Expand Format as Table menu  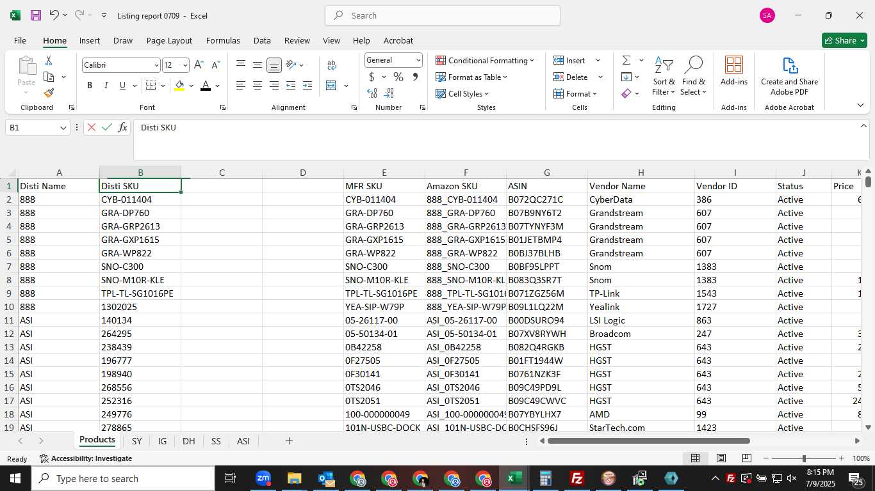click(471, 77)
